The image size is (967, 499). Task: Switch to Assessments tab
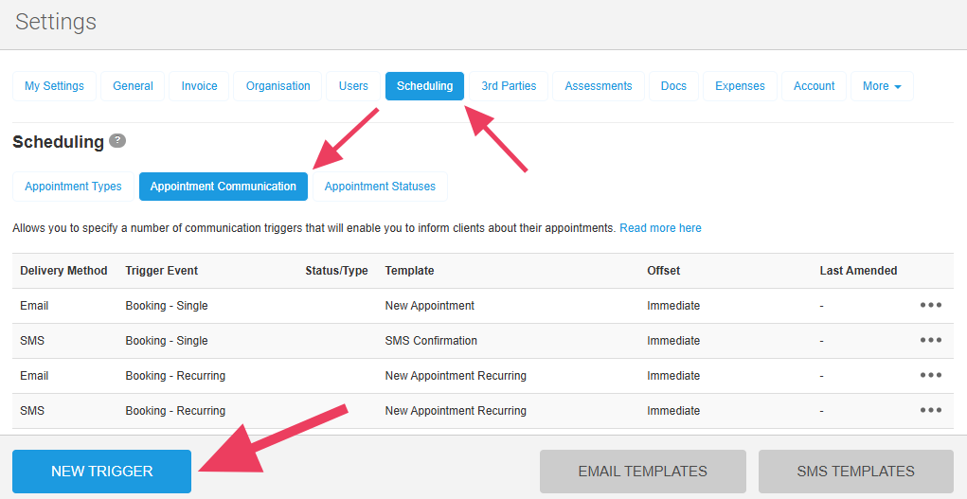click(x=599, y=86)
